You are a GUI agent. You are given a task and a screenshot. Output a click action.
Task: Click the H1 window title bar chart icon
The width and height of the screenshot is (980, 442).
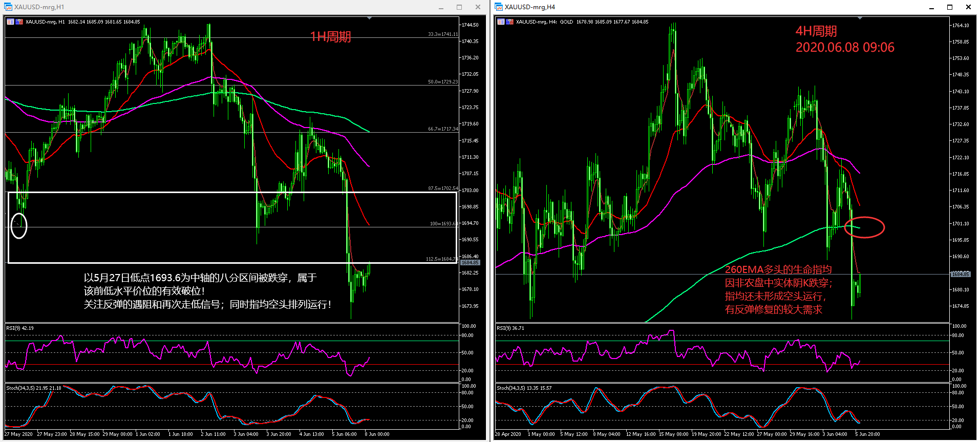point(8,7)
